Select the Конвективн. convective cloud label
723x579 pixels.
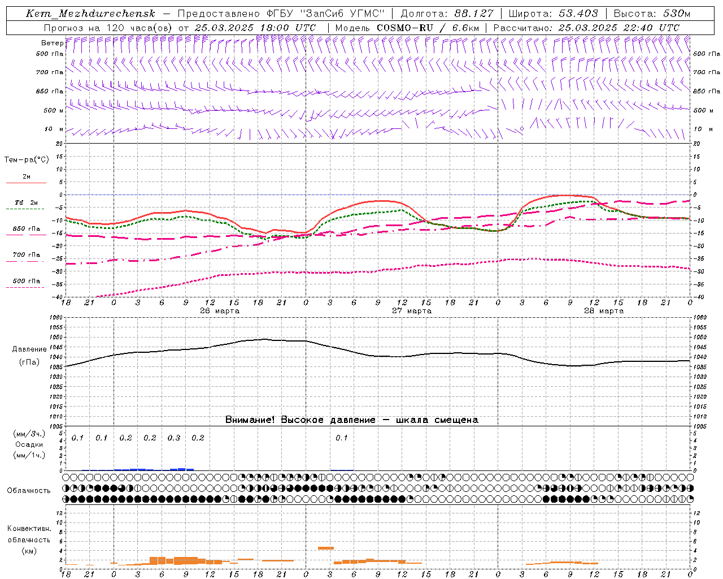[x=29, y=529]
